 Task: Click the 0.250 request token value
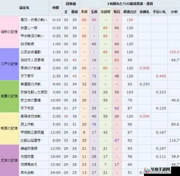pyautogui.click(x=145, y=84)
